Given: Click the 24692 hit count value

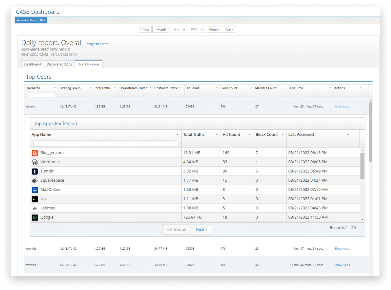Looking at the screenshot, I should 190,107.
